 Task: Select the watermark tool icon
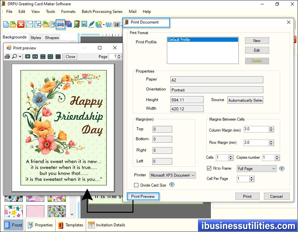(108, 24)
